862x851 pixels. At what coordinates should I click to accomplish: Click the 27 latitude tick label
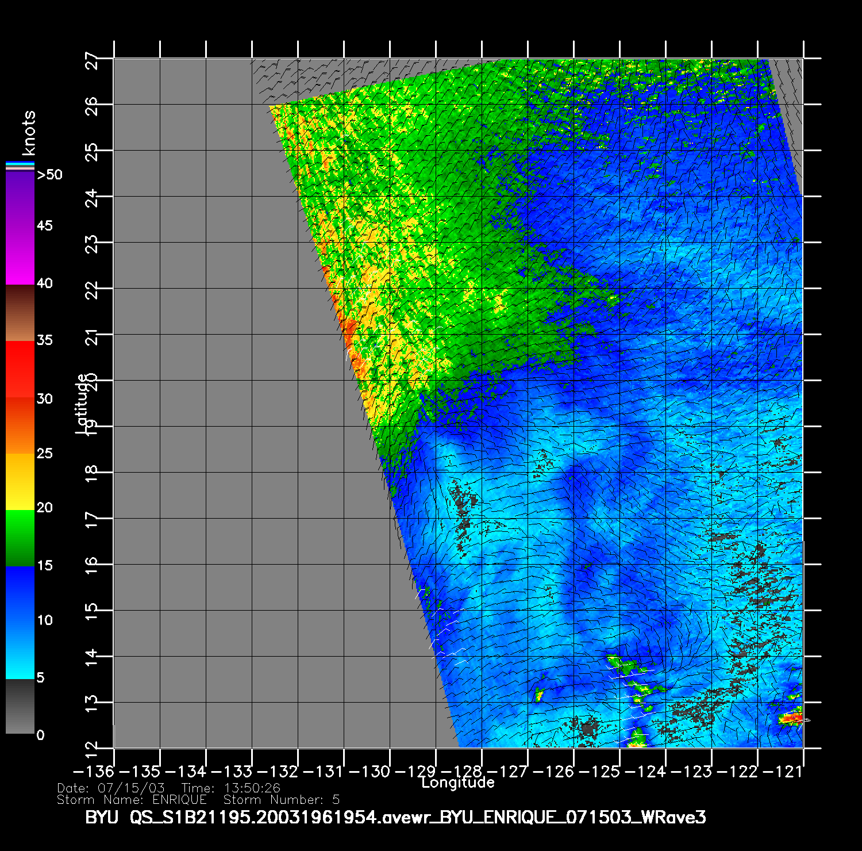point(92,60)
